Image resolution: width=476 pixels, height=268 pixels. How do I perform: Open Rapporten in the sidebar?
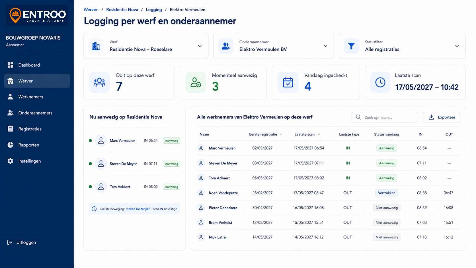[37, 145]
